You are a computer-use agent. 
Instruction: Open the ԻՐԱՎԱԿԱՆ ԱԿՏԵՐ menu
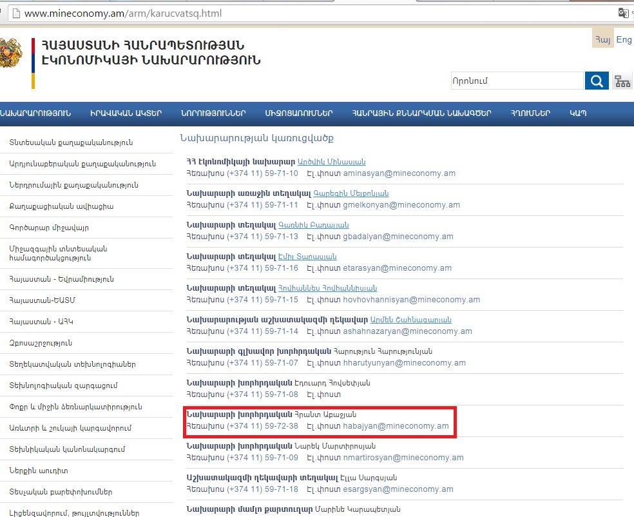[x=126, y=113]
